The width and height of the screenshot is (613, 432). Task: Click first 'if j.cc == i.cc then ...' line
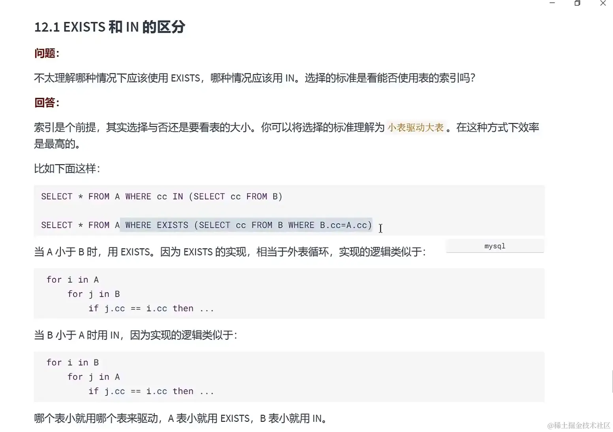tap(151, 308)
